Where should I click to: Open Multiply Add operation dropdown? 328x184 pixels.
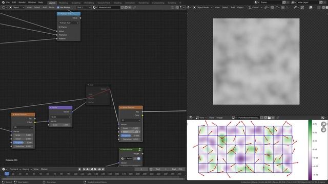click(69, 22)
